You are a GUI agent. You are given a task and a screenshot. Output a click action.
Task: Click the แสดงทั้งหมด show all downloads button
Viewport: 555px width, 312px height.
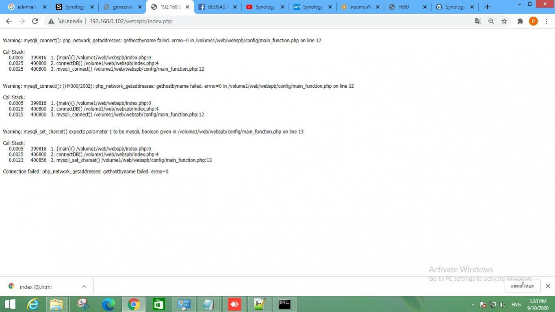point(522,286)
